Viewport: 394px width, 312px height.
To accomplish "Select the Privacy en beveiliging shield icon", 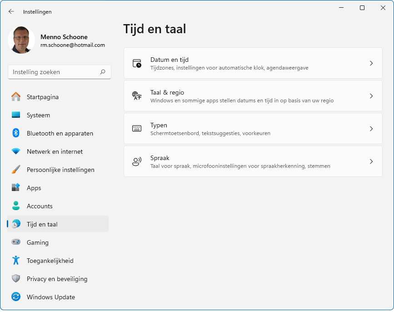I will pos(16,278).
